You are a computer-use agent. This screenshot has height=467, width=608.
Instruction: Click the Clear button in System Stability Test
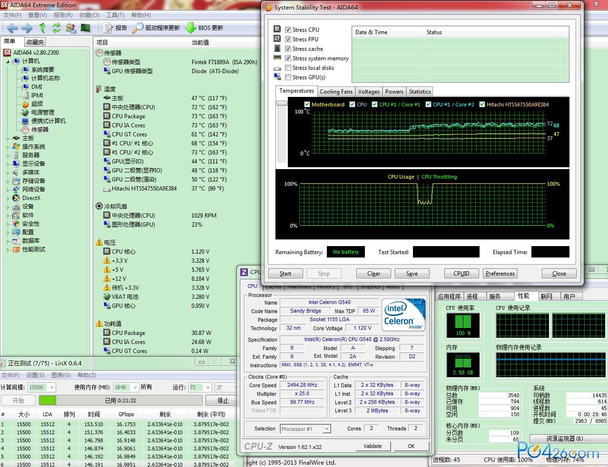coord(373,274)
